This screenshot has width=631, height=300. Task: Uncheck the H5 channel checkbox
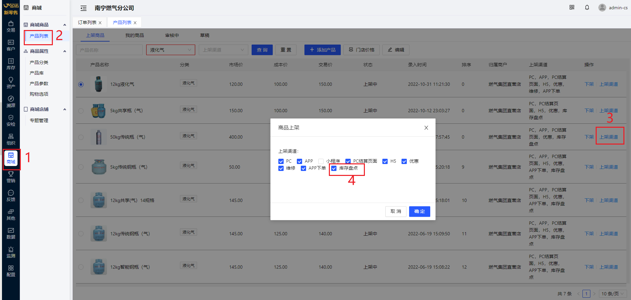point(385,161)
